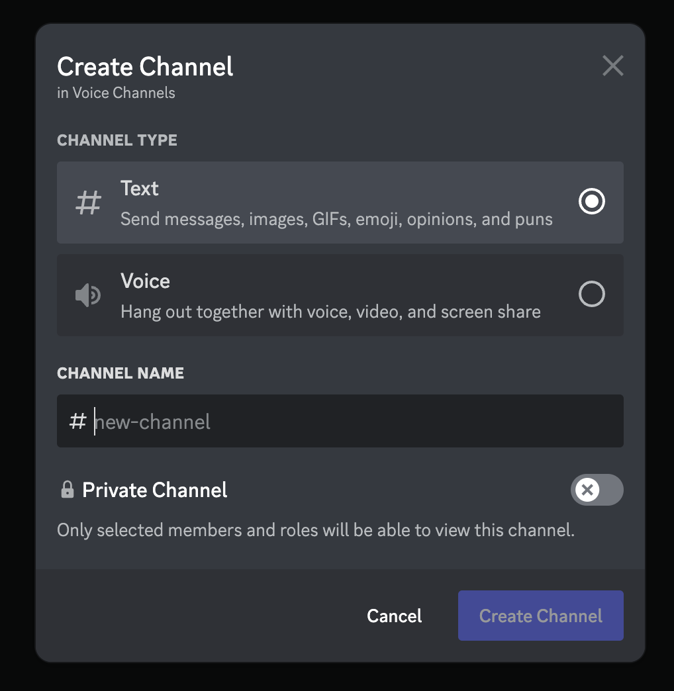Click the "Text" channel type label

(140, 189)
